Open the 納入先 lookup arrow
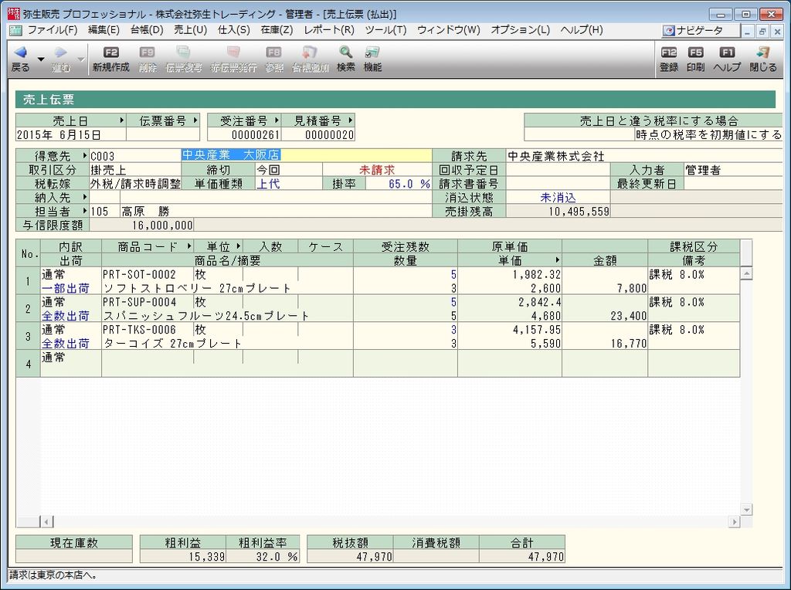The height and width of the screenshot is (590, 791). 84,197
